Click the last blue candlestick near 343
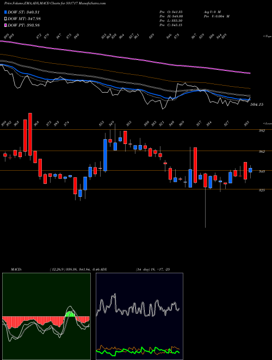The image size is (272, 360). click(250, 170)
